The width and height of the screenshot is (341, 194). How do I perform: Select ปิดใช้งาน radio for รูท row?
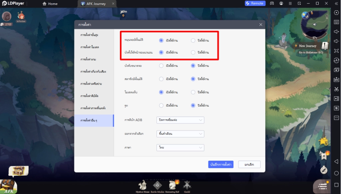[193, 105]
